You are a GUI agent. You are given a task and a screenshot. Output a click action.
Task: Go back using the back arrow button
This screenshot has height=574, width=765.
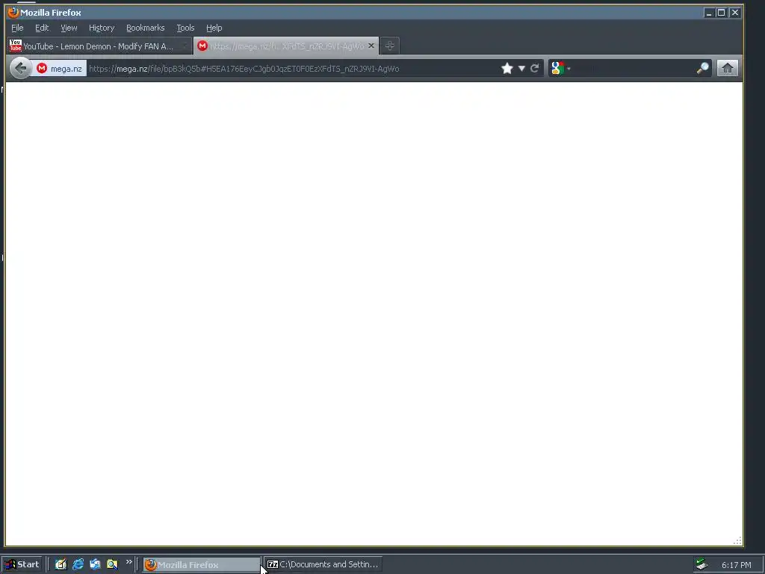20,68
